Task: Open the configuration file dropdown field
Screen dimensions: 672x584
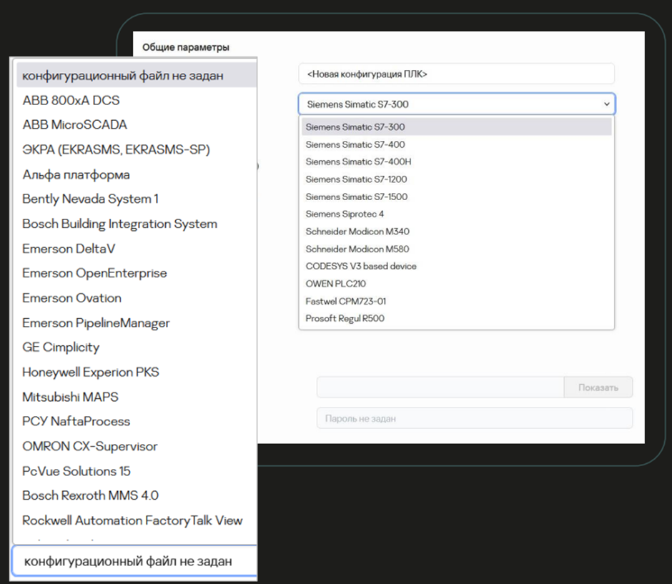Action: click(134, 561)
